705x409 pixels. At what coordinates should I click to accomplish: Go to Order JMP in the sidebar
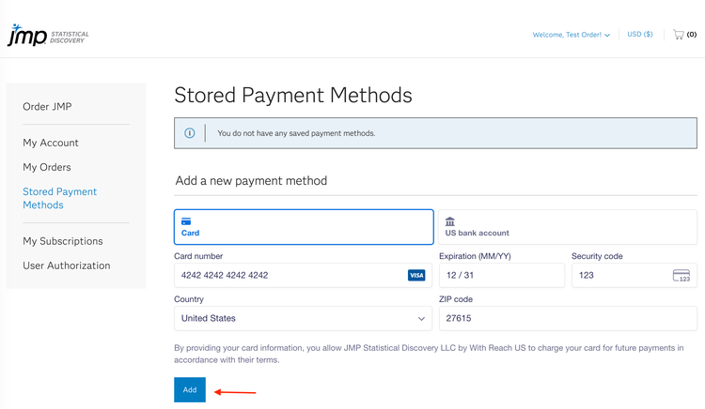click(x=47, y=107)
